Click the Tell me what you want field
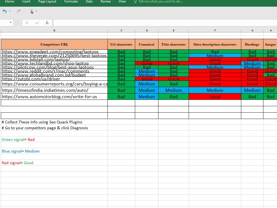 [x=160, y=2]
